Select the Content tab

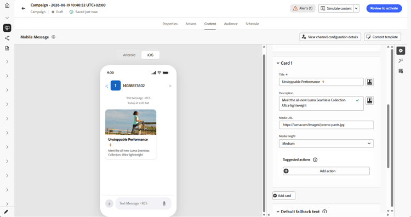click(x=210, y=24)
